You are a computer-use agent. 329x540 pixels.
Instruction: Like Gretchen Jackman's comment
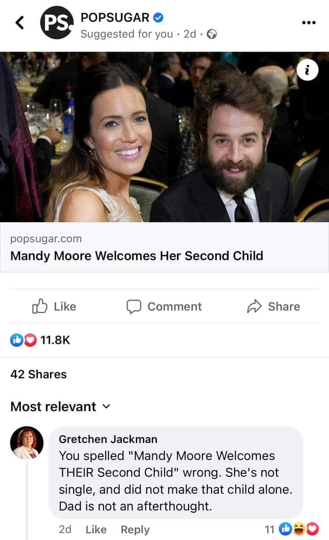[x=96, y=529]
